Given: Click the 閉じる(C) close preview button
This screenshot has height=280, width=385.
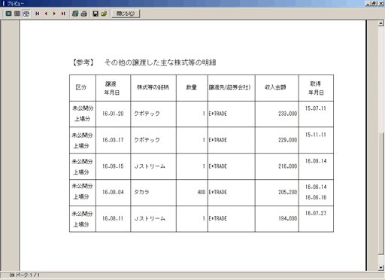Looking at the screenshot, I should [126, 14].
